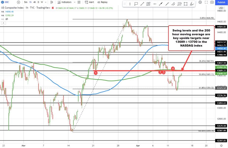Select the 38.20%(13847.93) Fibonacci label
The width and height of the screenshot is (228, 148).
[206, 61]
